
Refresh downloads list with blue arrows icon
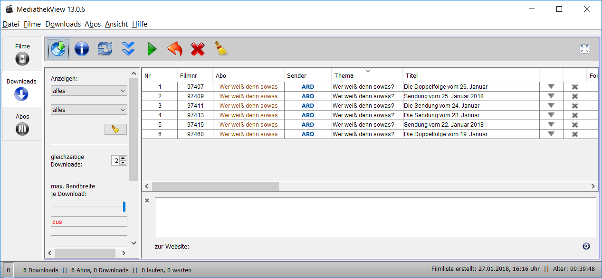point(105,49)
